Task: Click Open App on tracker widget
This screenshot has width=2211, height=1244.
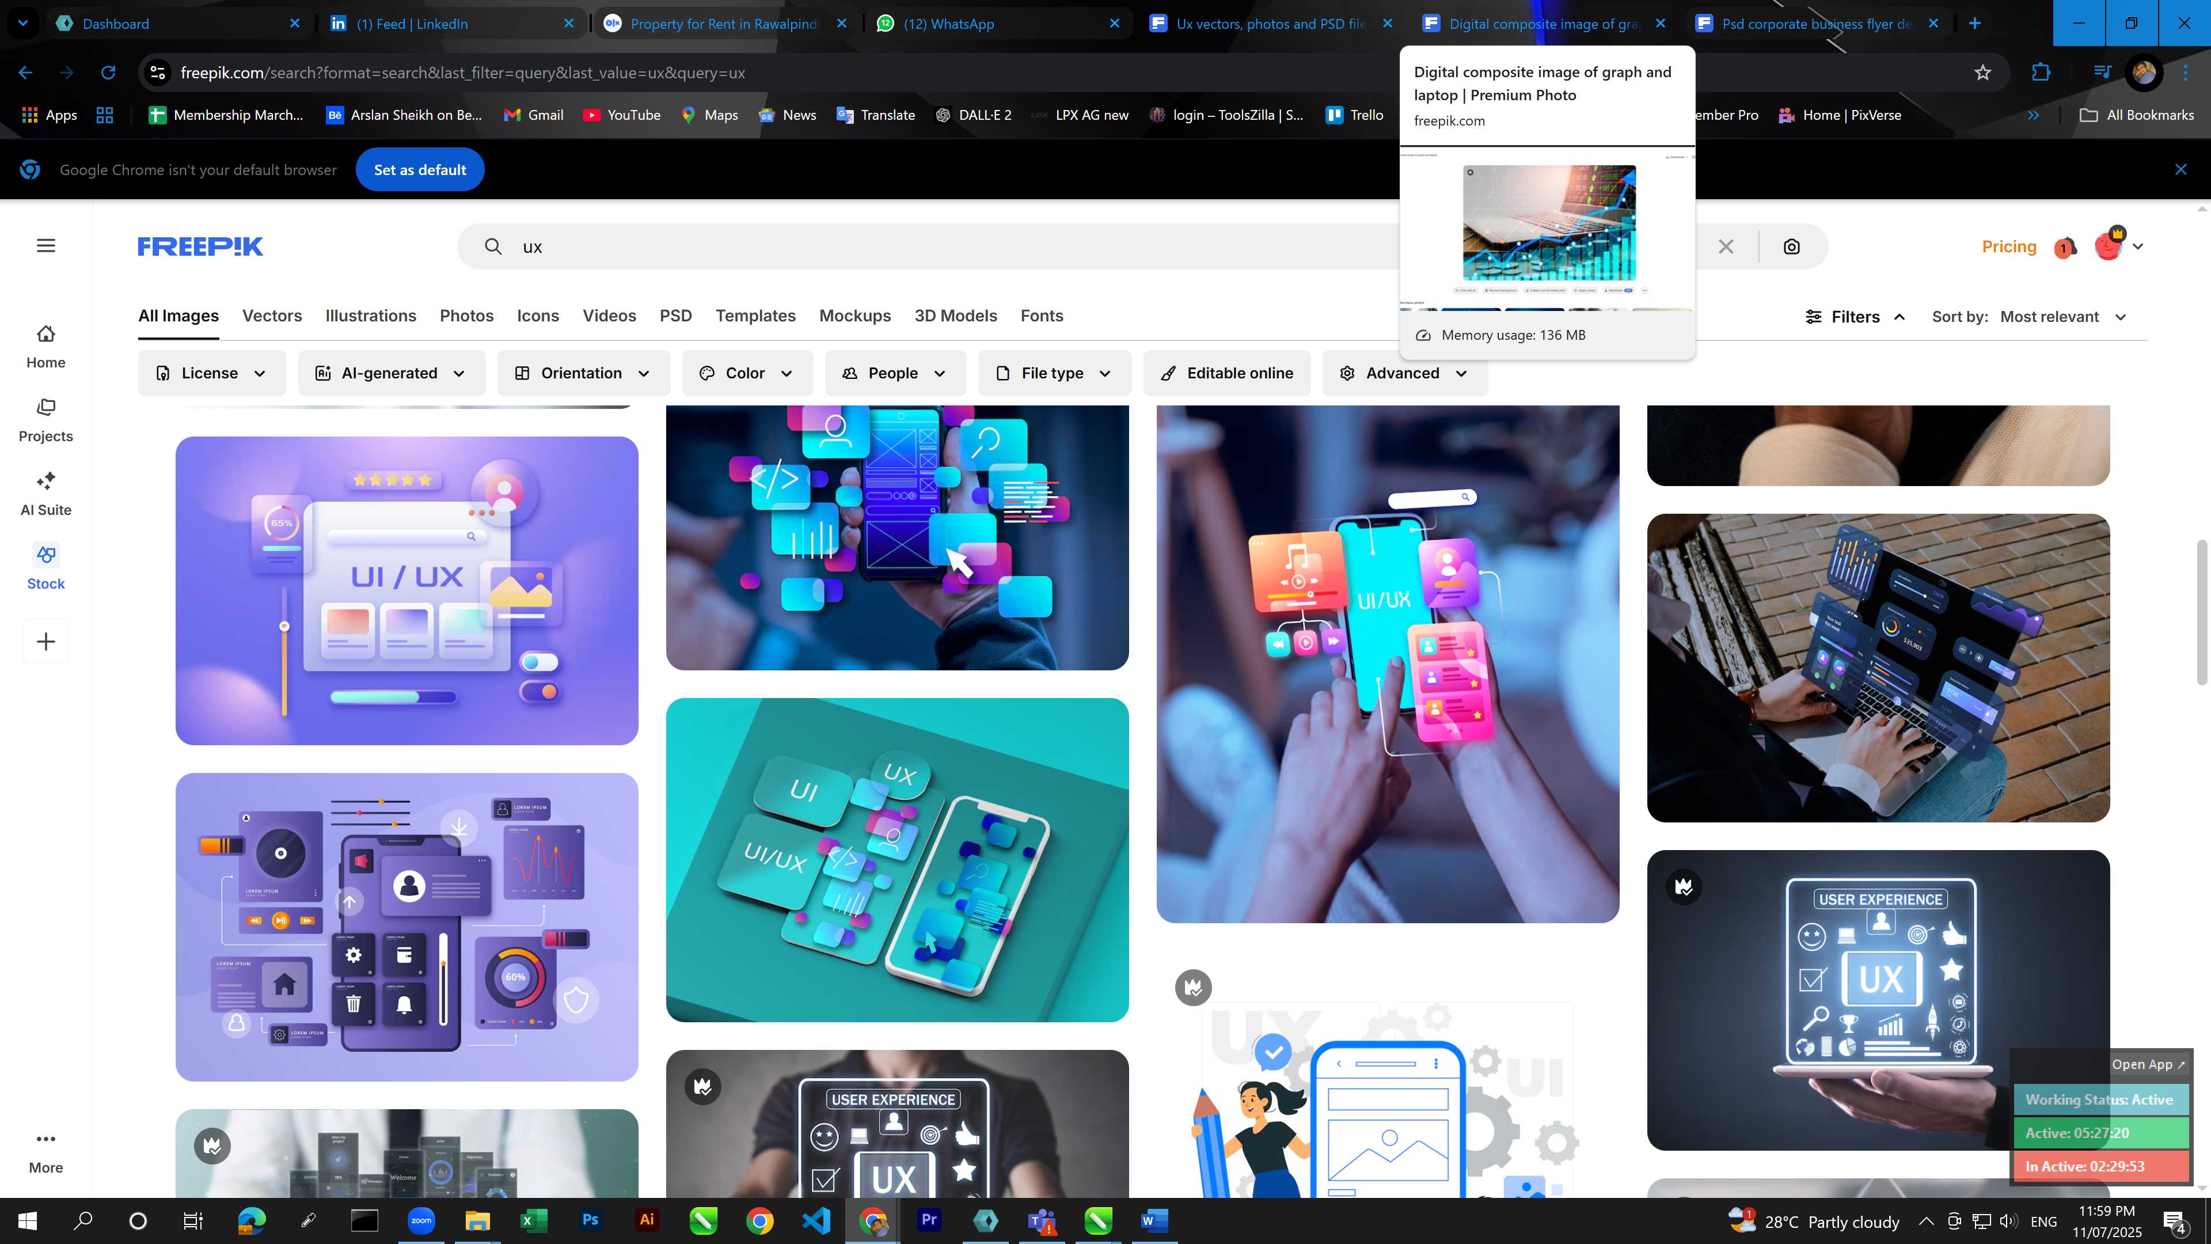Action: tap(2148, 1064)
